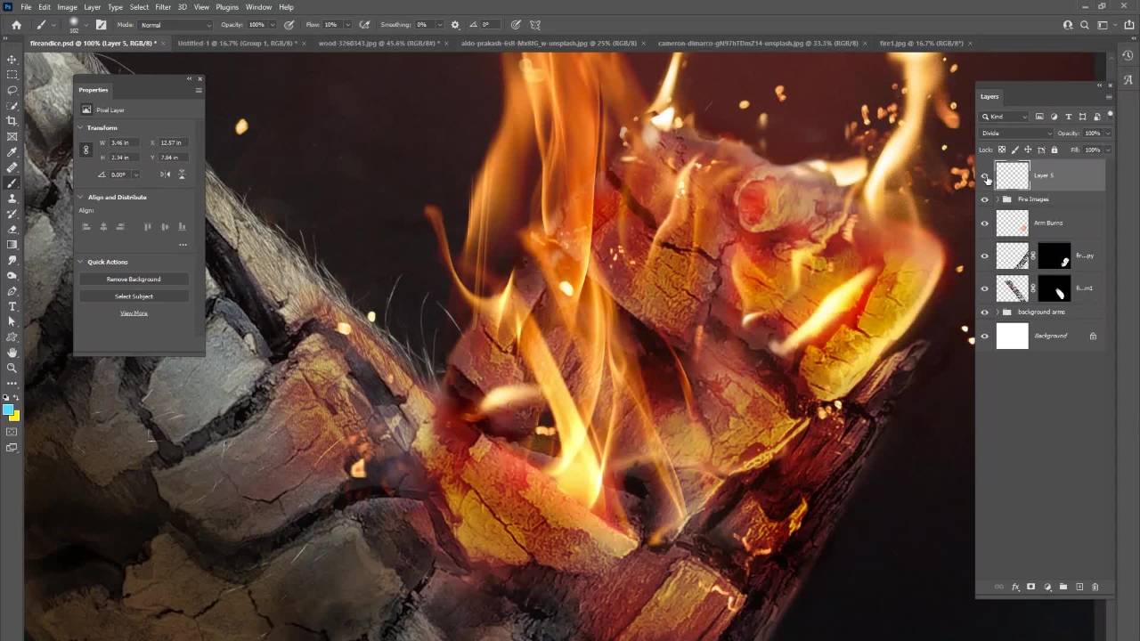Open the brush Mode dropdown set to Normal

point(175,25)
